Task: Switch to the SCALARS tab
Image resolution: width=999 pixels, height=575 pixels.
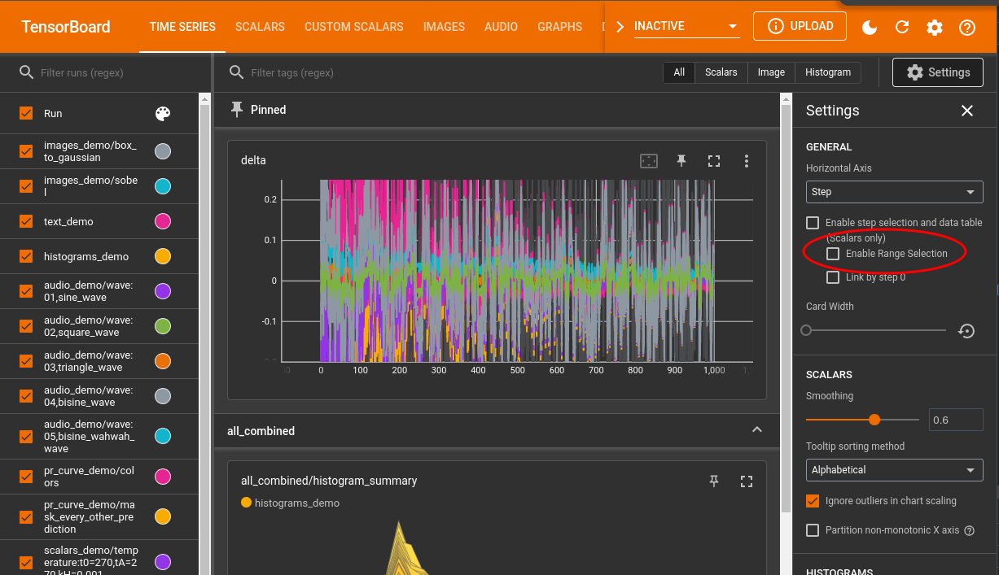Action: pos(260,26)
